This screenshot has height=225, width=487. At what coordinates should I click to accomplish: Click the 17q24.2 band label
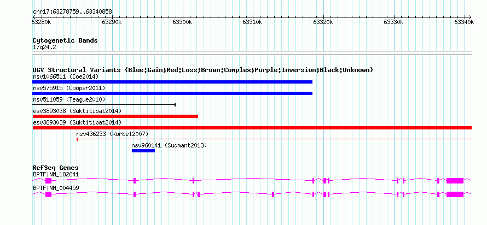pos(44,47)
